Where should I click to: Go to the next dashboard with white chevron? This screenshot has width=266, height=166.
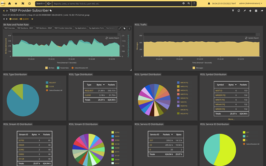tap(7, 11)
